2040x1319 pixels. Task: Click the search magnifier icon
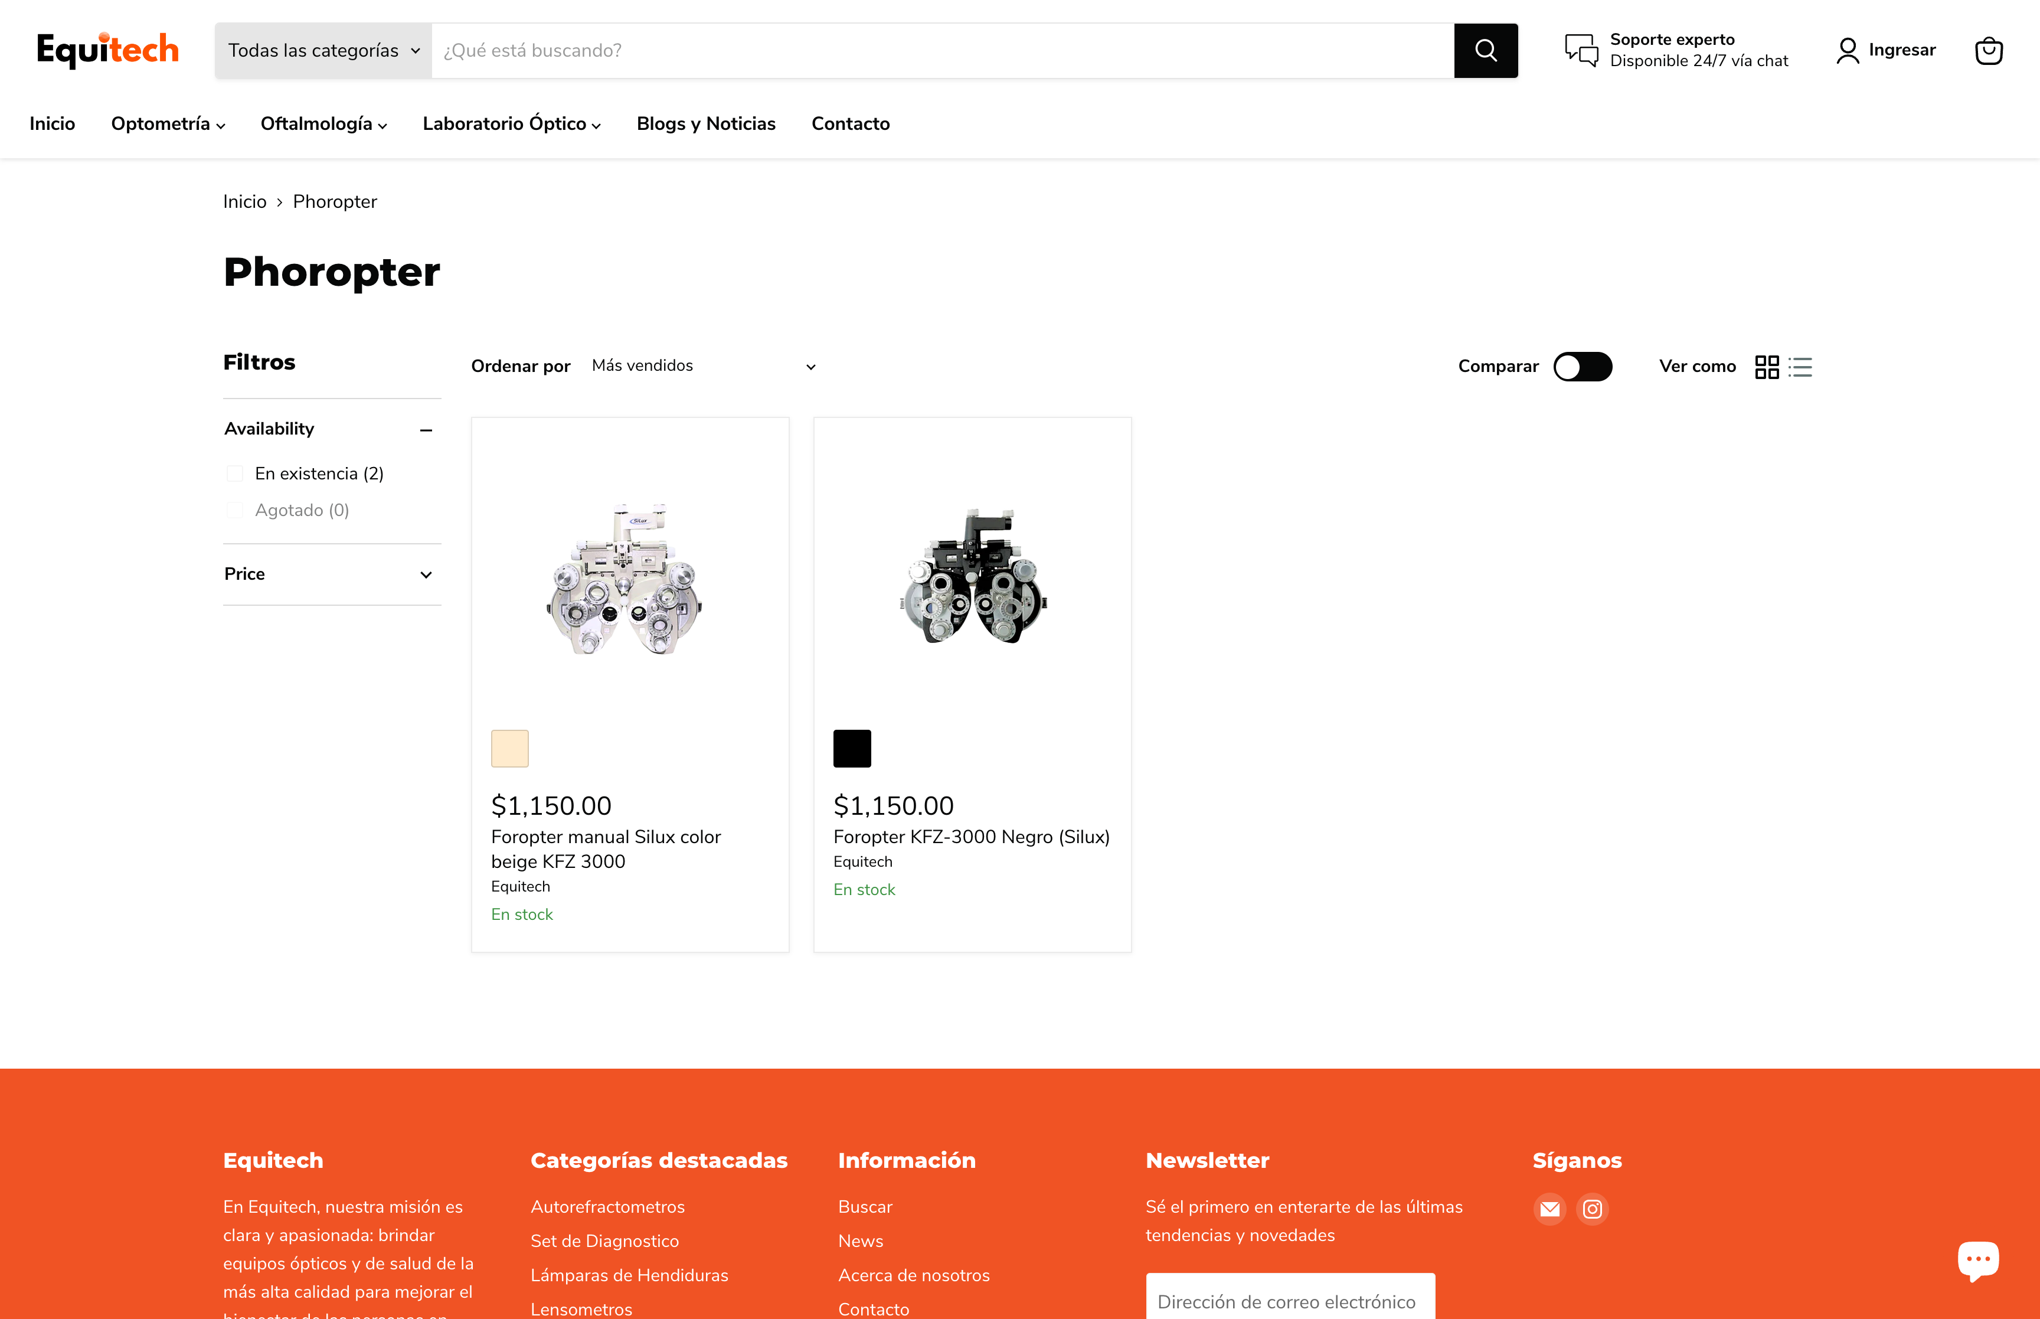tap(1485, 51)
